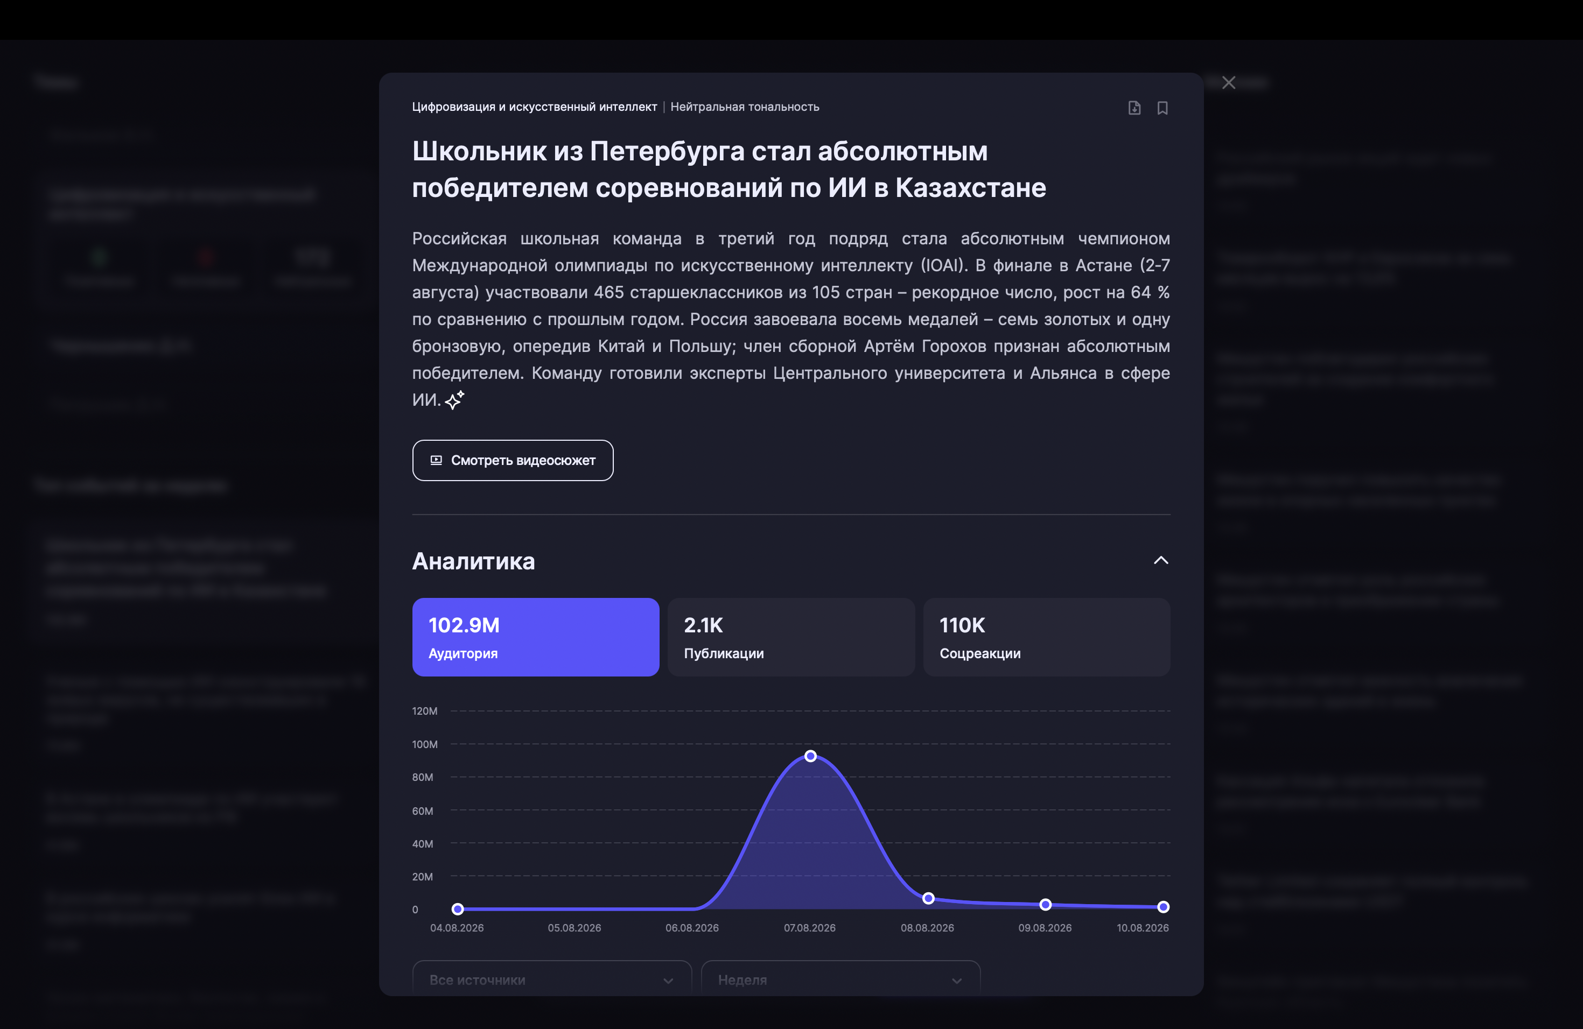Click the article summary paragraph
Image resolution: width=1583 pixels, height=1029 pixels.
[791, 319]
